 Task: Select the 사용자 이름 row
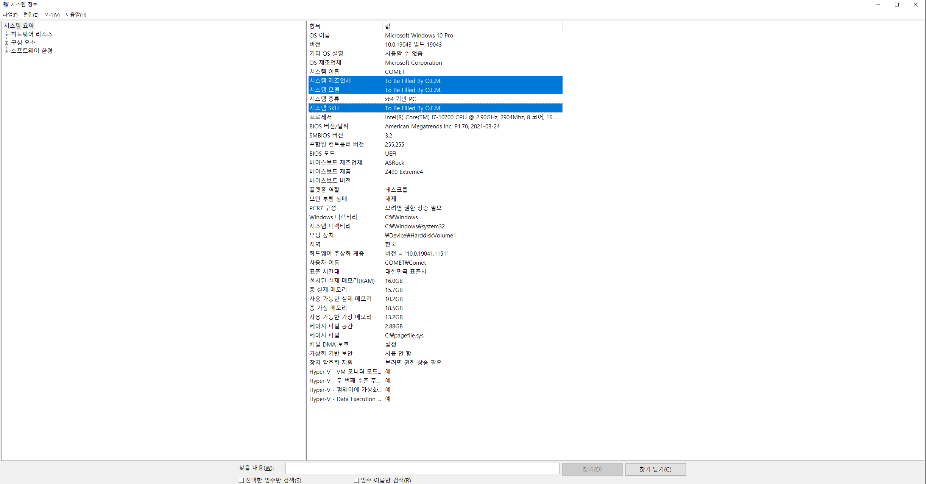tap(435, 262)
